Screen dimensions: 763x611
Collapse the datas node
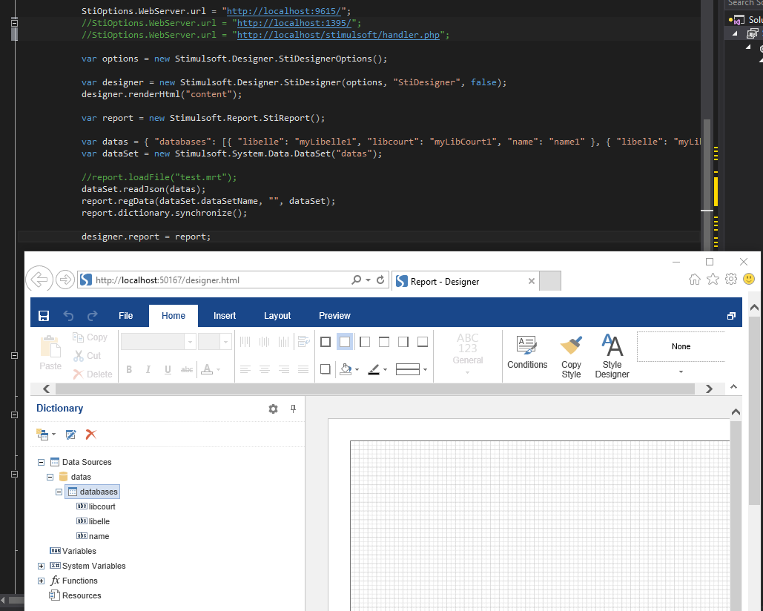point(50,478)
